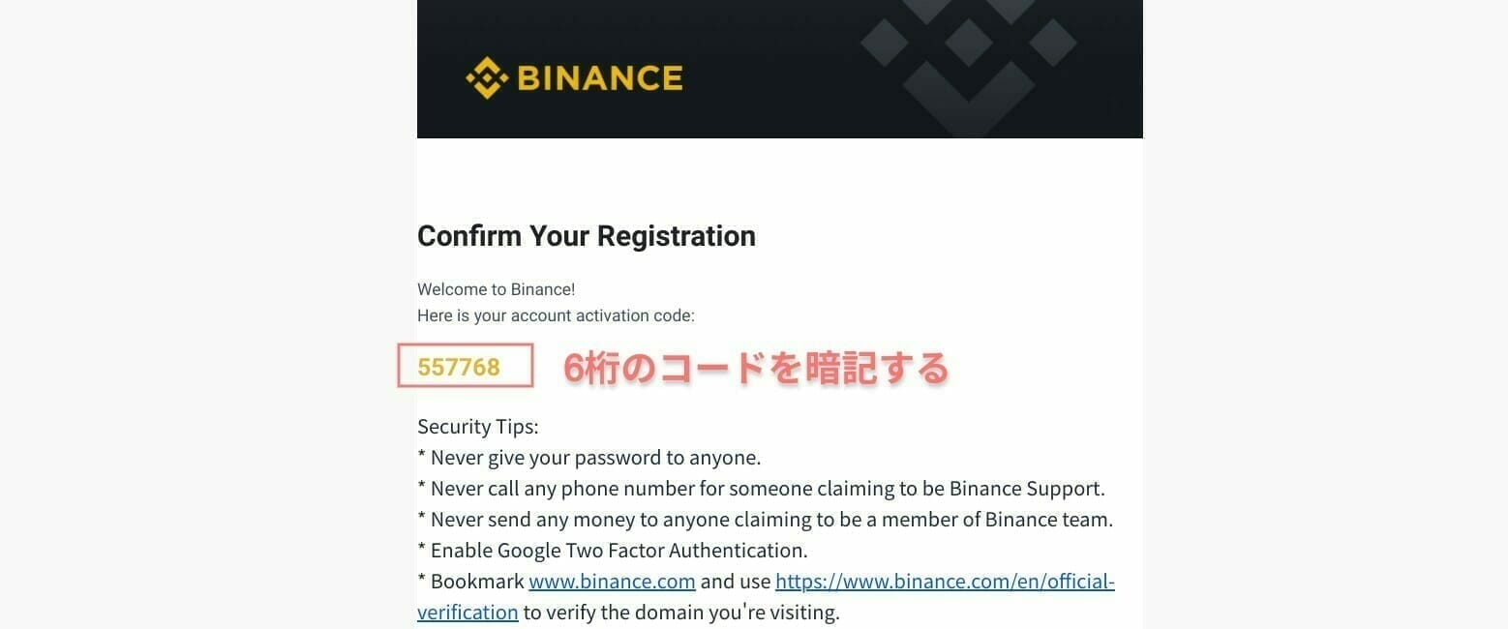
Task: Click "Here is your account activation code" line
Action: point(556,315)
